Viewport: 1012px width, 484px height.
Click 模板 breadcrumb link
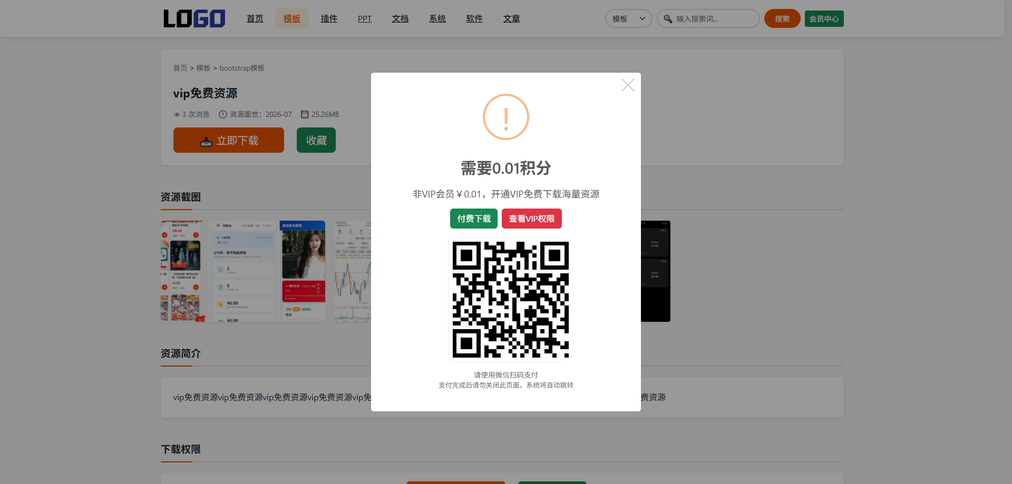[203, 68]
